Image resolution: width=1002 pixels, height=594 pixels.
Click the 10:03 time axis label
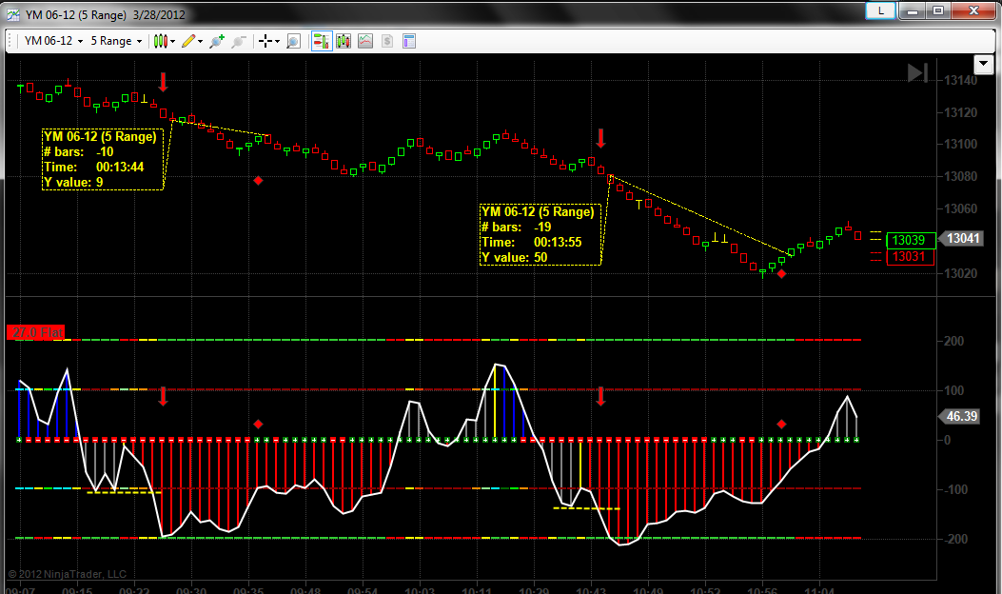pyautogui.click(x=420, y=590)
